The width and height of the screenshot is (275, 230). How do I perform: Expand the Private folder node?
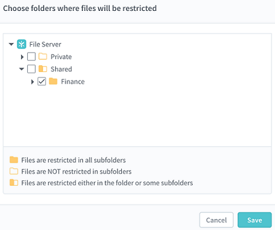(22, 57)
